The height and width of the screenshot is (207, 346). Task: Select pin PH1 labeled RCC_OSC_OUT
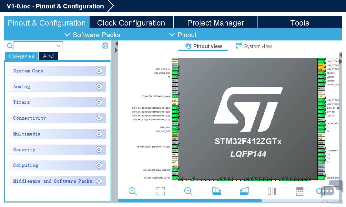pyautogui.click(x=175, y=131)
